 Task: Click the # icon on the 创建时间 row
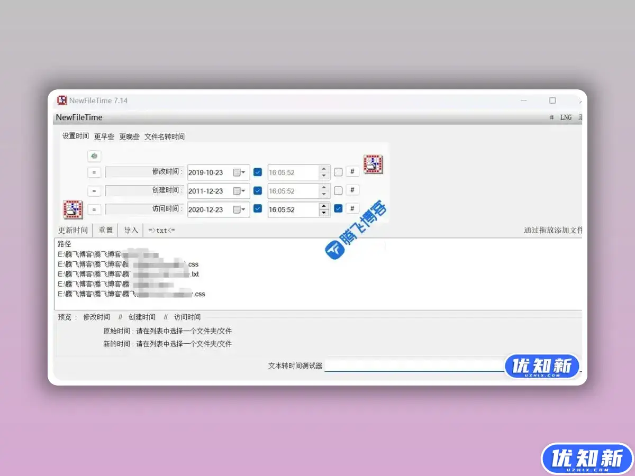[x=352, y=190]
